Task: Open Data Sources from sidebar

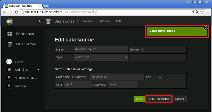Action: (x=26, y=44)
